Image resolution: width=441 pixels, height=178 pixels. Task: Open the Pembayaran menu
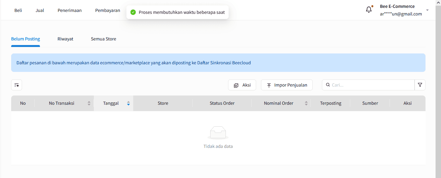[107, 10]
